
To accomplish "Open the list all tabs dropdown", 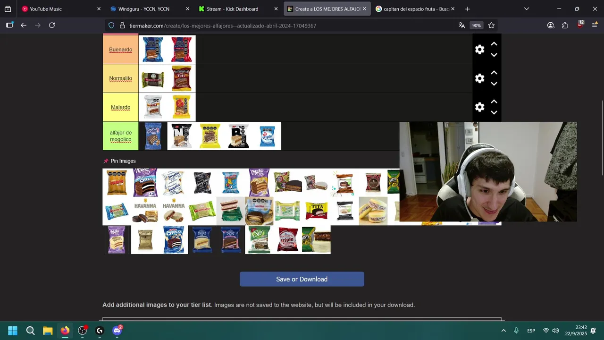I will coord(527,9).
